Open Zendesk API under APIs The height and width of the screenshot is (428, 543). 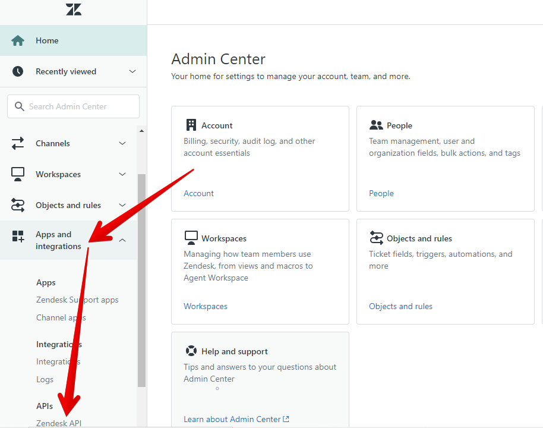[59, 423]
